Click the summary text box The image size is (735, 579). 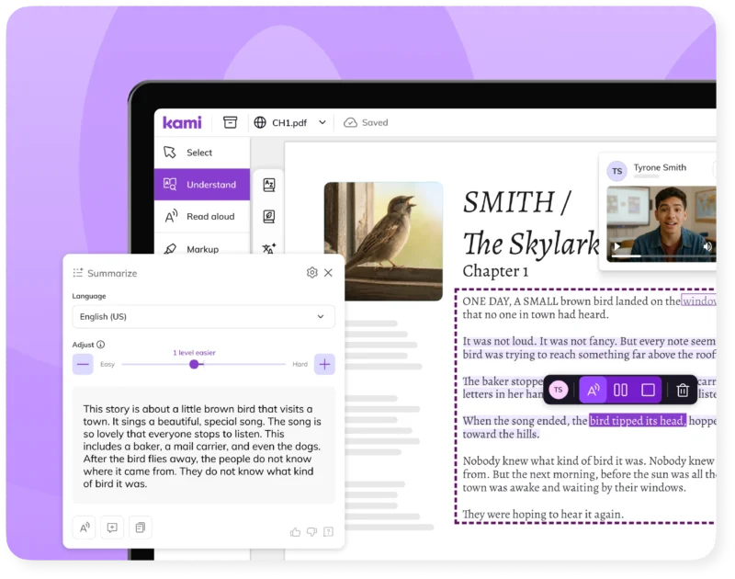203,446
